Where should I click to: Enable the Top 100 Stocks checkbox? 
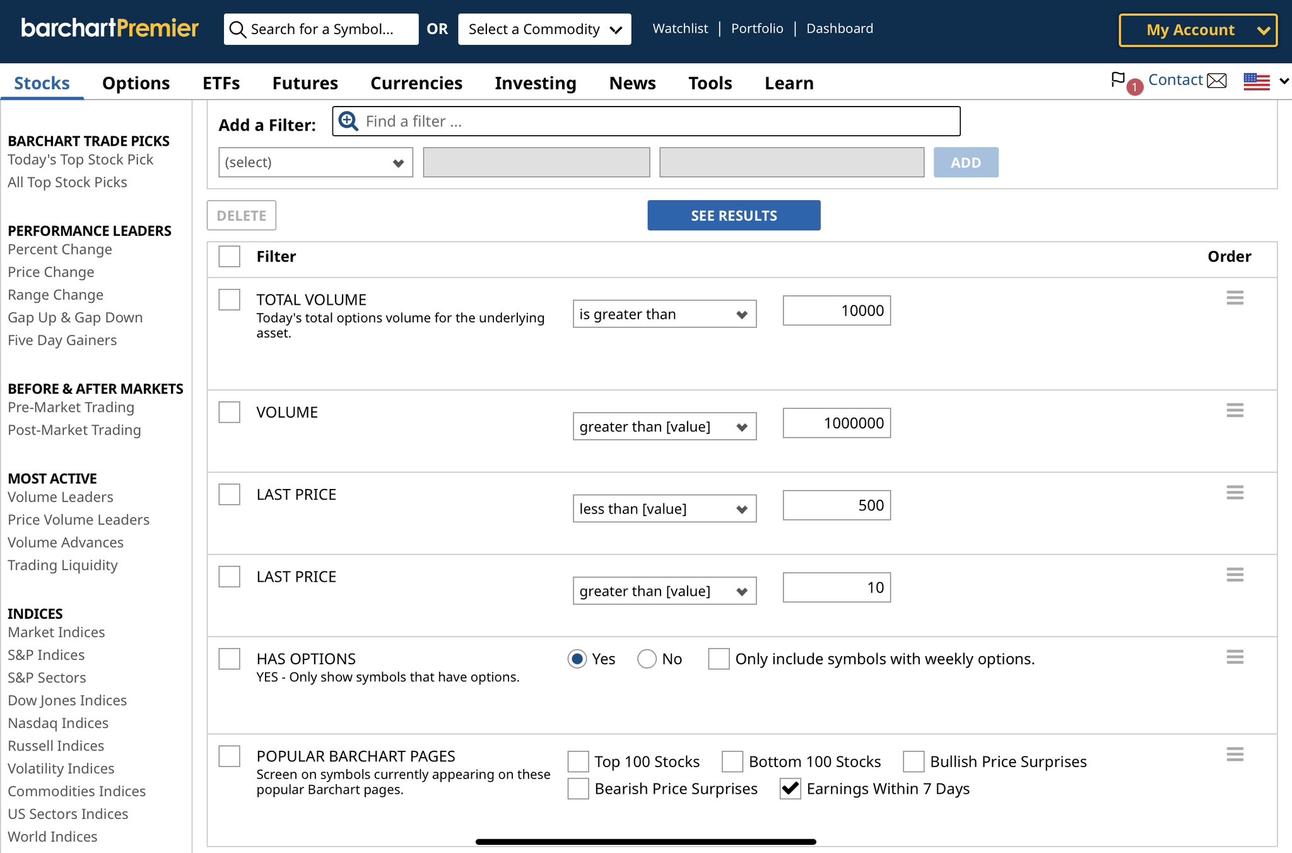577,762
